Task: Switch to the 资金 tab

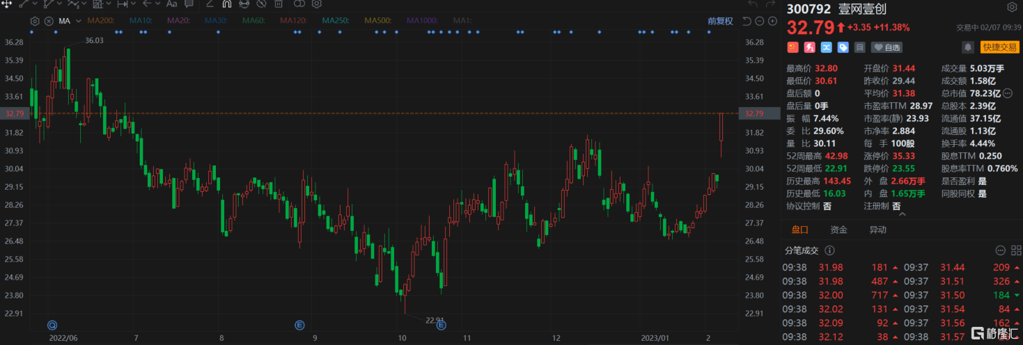Action: (839, 230)
